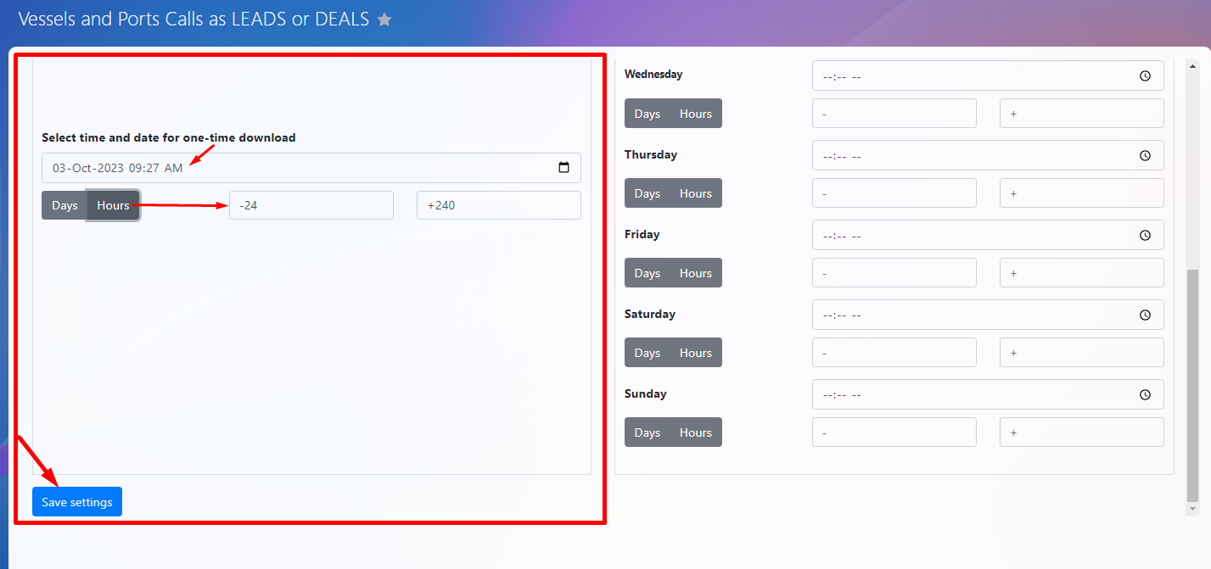Viewport: 1211px width, 569px height.
Task: Focus Saturday minus offset field
Action: tap(894, 353)
